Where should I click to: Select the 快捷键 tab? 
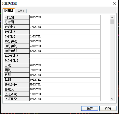click(9, 11)
